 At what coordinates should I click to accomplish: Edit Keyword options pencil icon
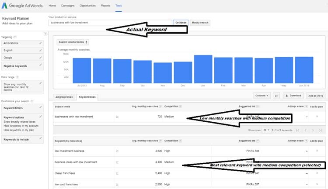41,117
